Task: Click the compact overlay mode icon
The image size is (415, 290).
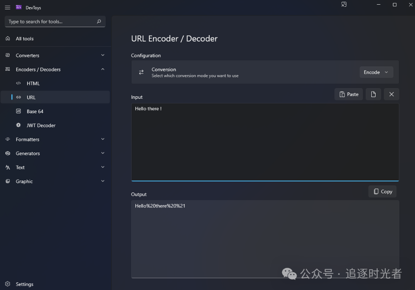Action: pos(344,5)
